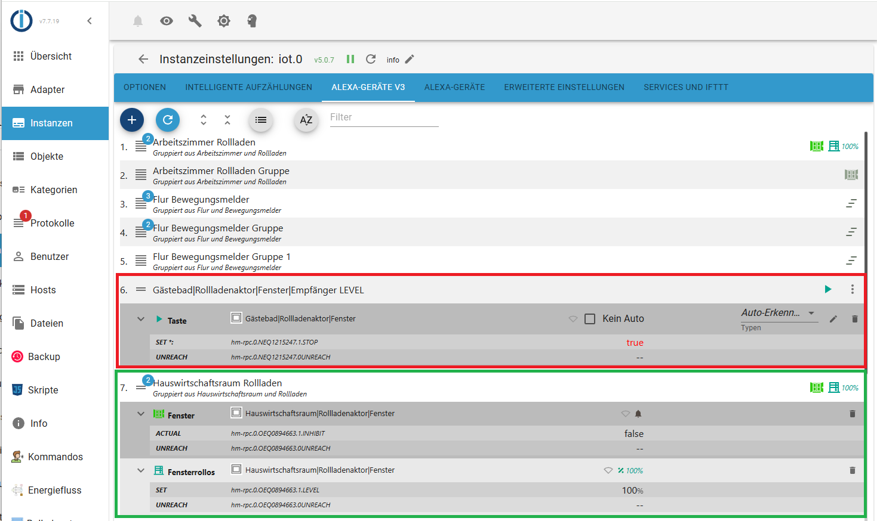Image resolution: width=877 pixels, height=521 pixels.
Task: Go to Objekte in the sidebar
Action: click(47, 156)
